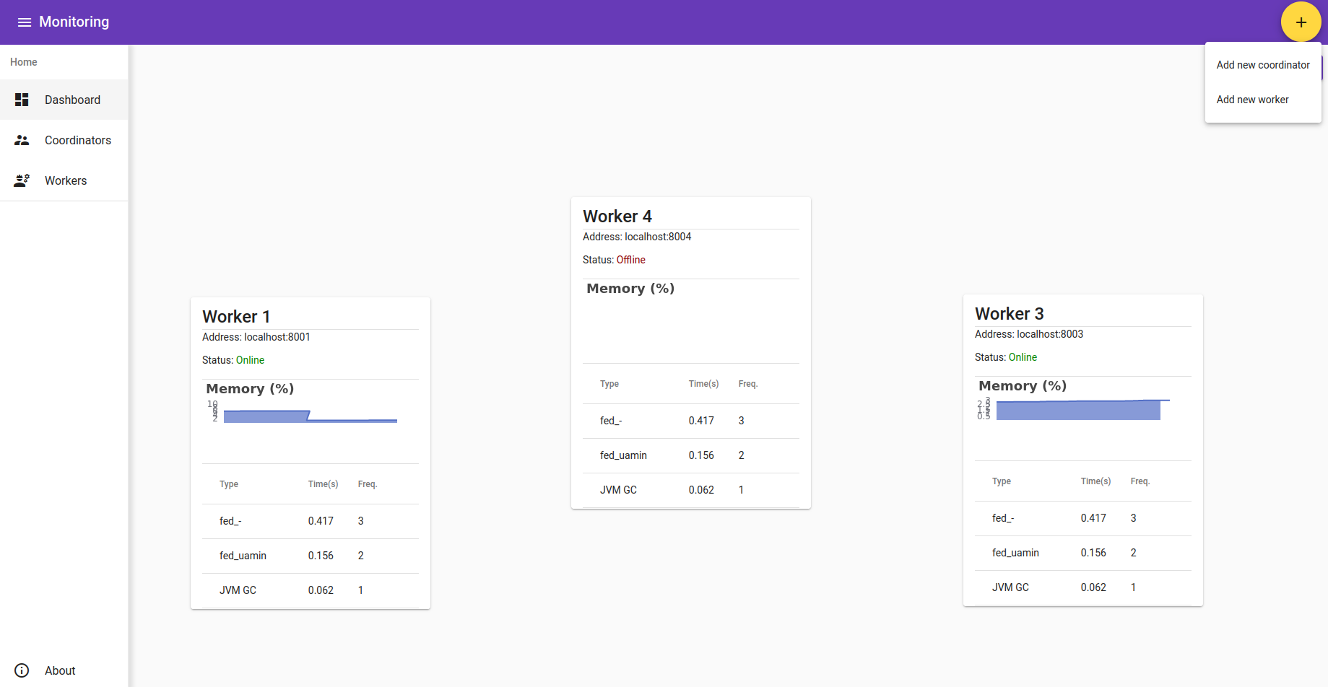Screen dimensions: 1328x687
Task: Click the Worker 4 card title
Action: coord(617,216)
